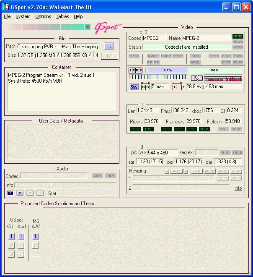Click the NVOP indicator
Viewport: 253px width, 277px height.
tap(153, 56)
